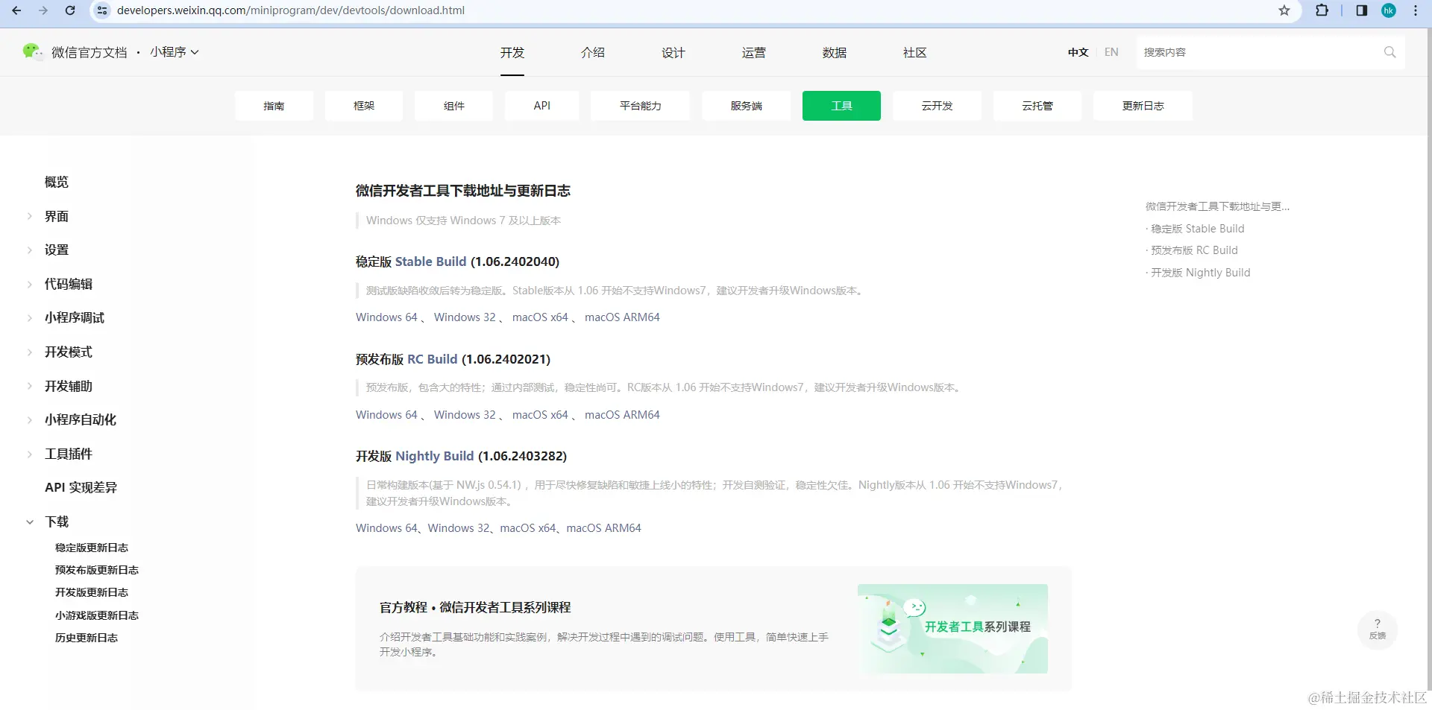Viewport: 1432px width, 710px height.
Task: Download Stable Build for macOS ARM64
Action: point(622,317)
